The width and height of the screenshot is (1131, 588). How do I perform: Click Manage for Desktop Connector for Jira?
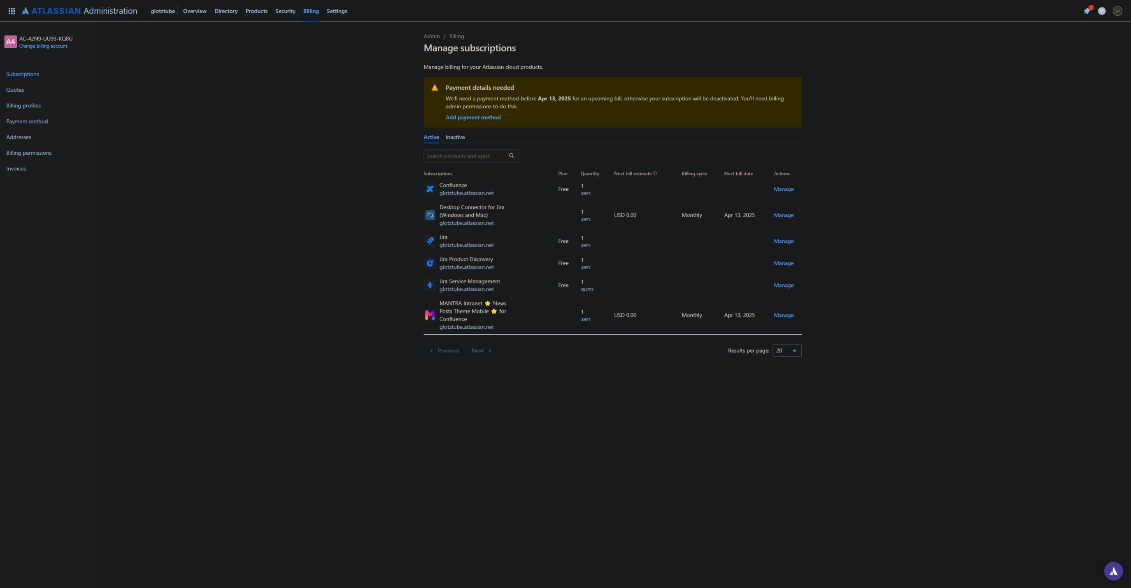point(783,215)
